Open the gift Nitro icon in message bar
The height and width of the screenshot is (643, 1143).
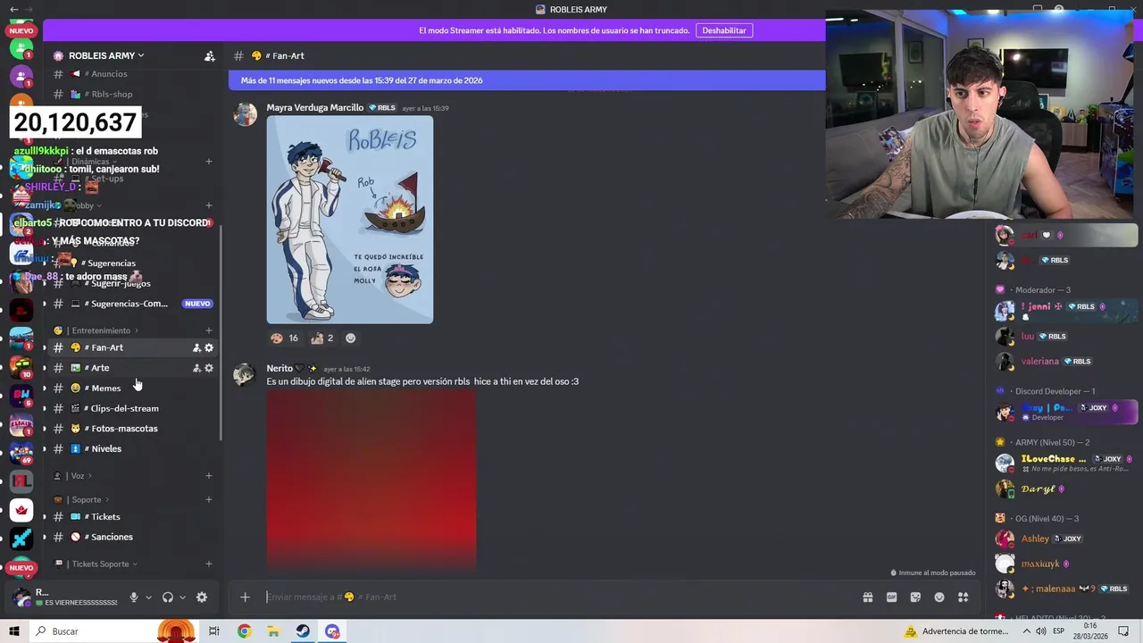(x=867, y=597)
